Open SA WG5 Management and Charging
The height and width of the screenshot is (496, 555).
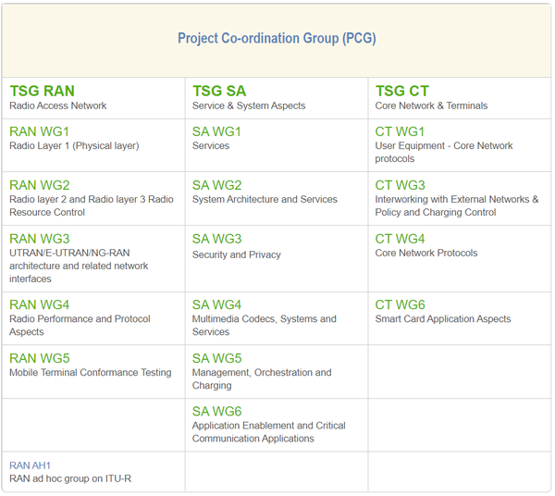[216, 358]
